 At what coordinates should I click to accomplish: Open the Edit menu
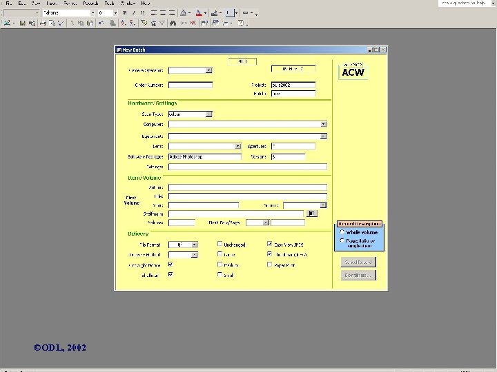pyautogui.click(x=22, y=3)
